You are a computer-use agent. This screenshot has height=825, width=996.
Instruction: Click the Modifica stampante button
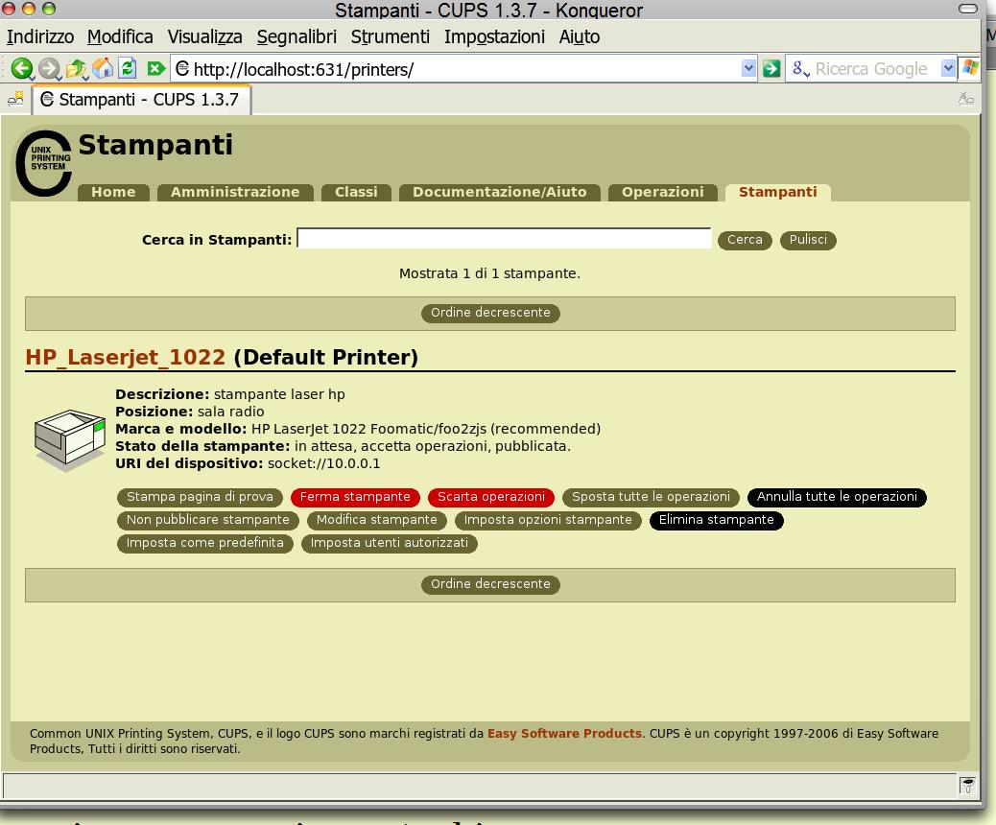click(x=377, y=520)
